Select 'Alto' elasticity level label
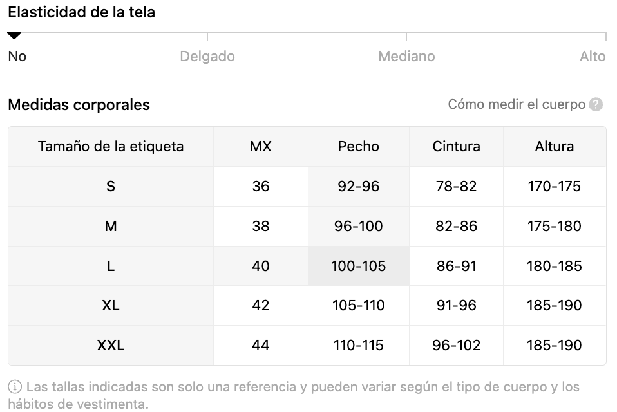Viewport: 617px width, 412px height. 593,57
